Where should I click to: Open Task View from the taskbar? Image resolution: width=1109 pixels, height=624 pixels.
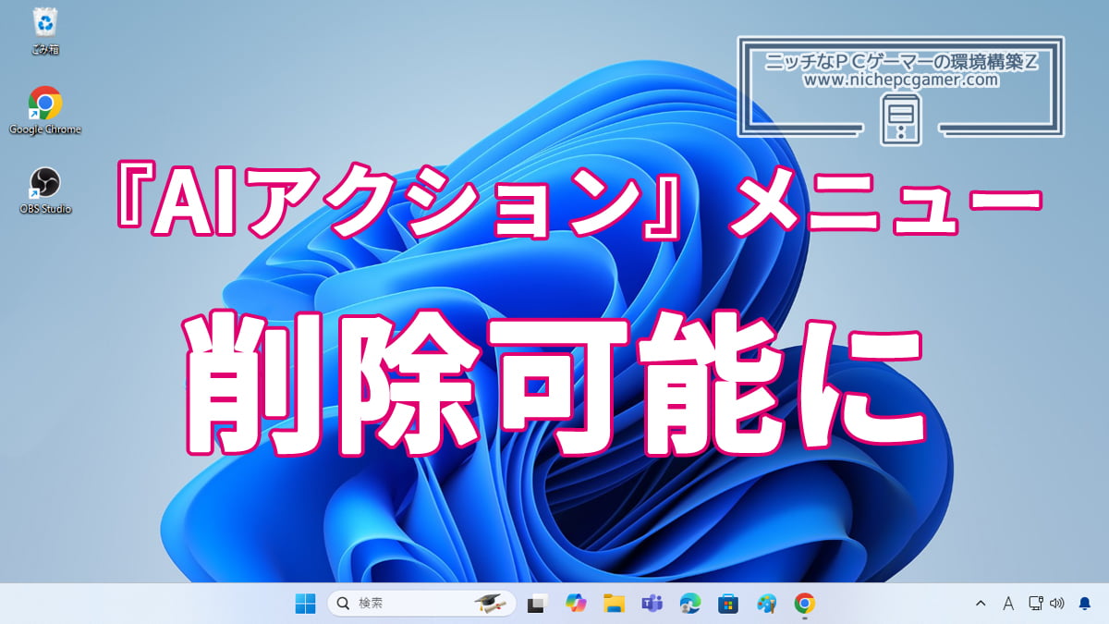coord(536,604)
